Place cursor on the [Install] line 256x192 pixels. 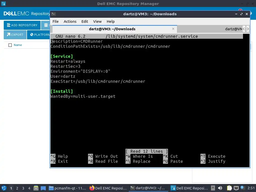tap(61, 91)
